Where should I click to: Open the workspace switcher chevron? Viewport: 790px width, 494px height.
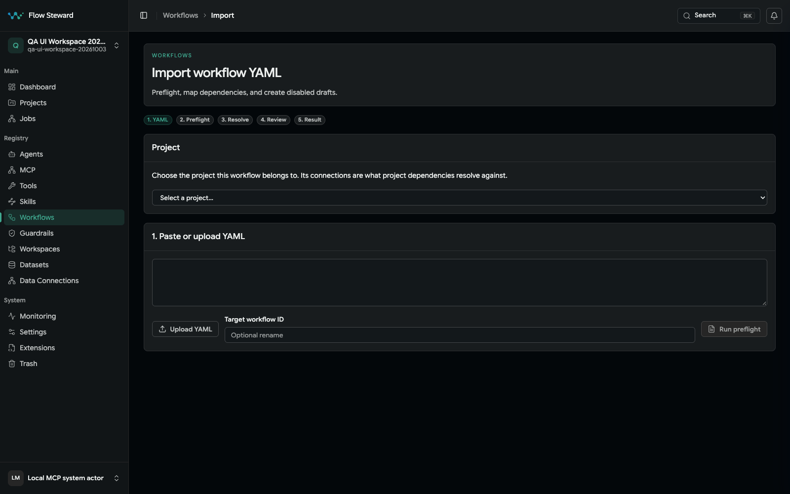pos(117,45)
